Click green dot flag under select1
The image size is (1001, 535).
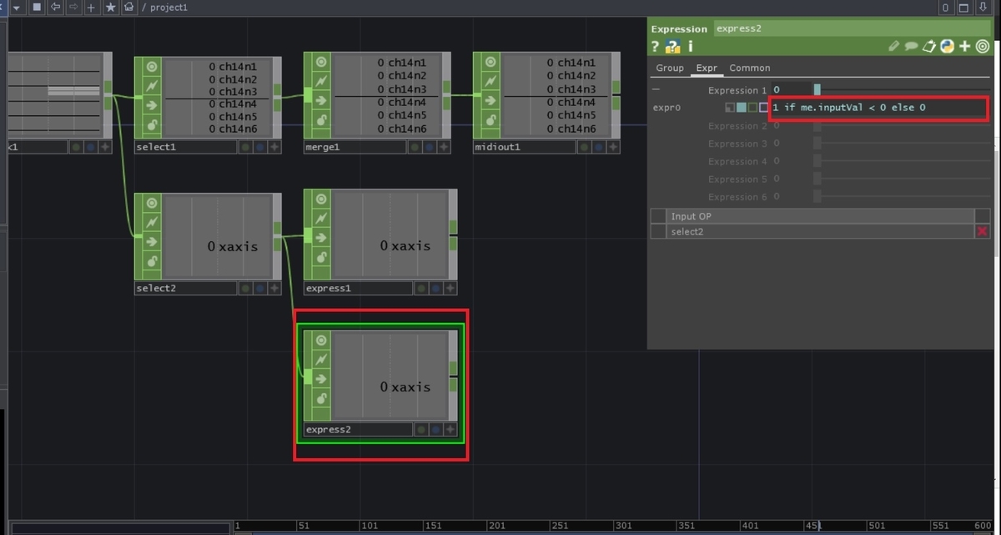(x=245, y=147)
